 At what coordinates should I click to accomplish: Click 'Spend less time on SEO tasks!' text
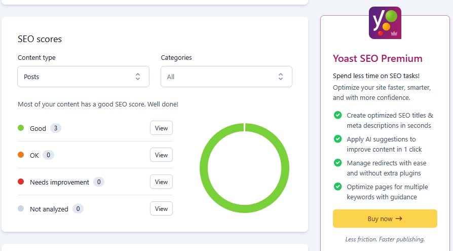(376, 76)
